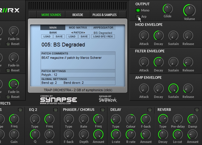Select the previous patch with left arrow
Screen dimensions: 202x145
(x=72, y=33)
